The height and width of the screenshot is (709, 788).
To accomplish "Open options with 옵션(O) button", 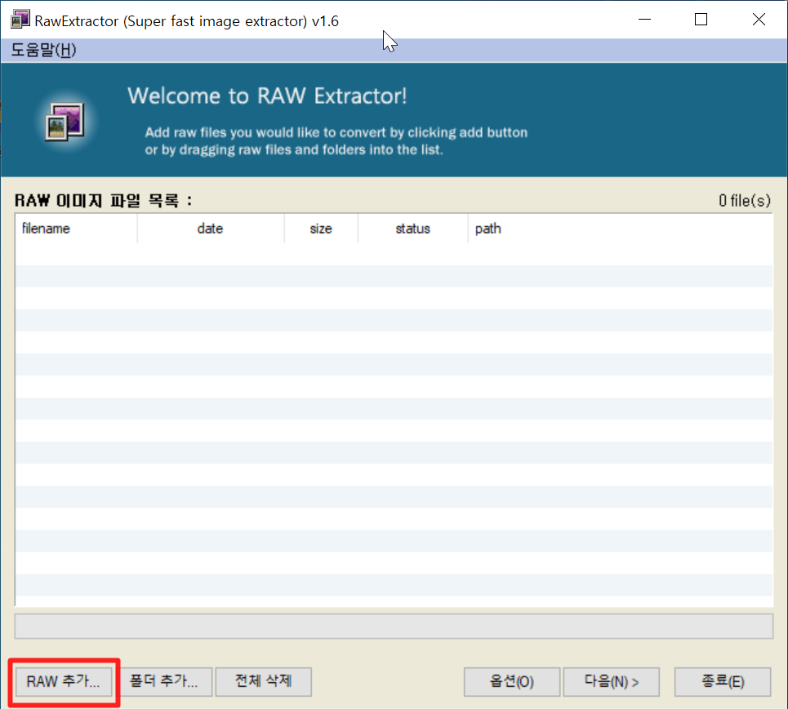I will pyautogui.click(x=512, y=681).
